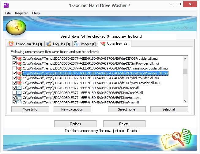Click the Select none button
This screenshot has width=200, height=154.
[x=126, y=109]
